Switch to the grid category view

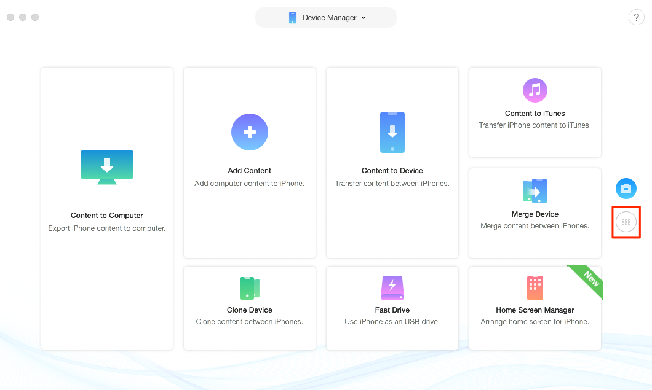tap(626, 222)
